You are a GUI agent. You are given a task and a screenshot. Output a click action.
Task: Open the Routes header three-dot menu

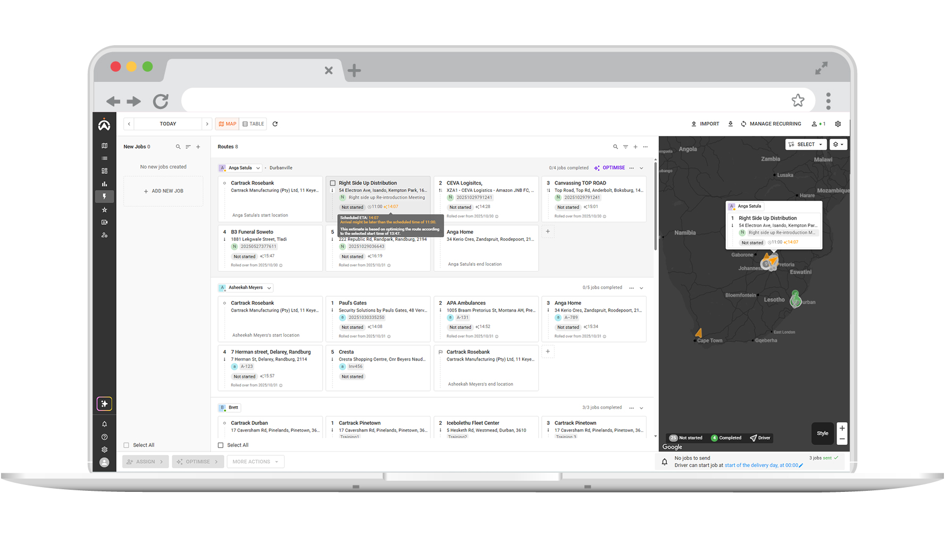(646, 147)
